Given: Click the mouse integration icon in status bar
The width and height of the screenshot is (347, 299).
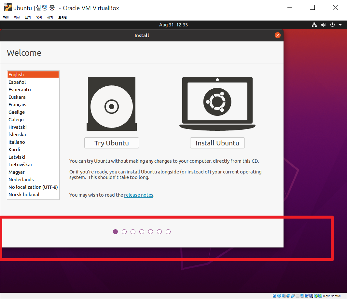Looking at the screenshot, I should click(316, 296).
